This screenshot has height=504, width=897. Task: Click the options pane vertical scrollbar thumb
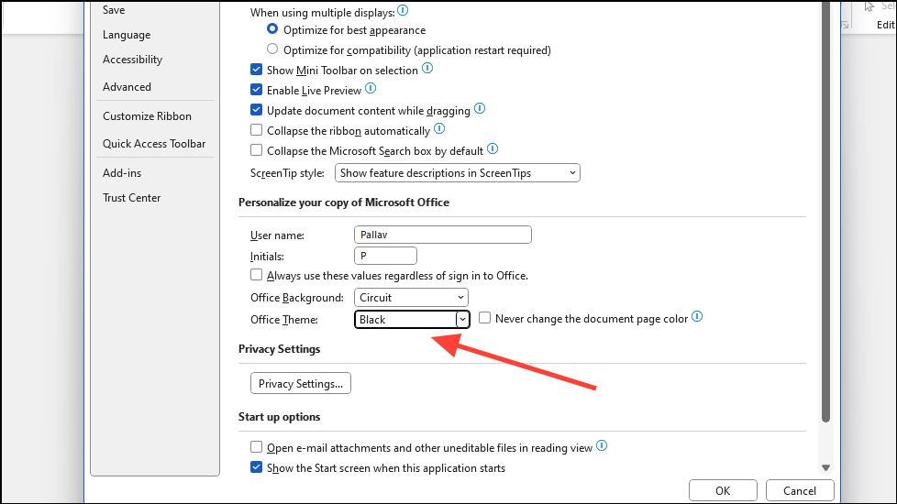click(825, 212)
